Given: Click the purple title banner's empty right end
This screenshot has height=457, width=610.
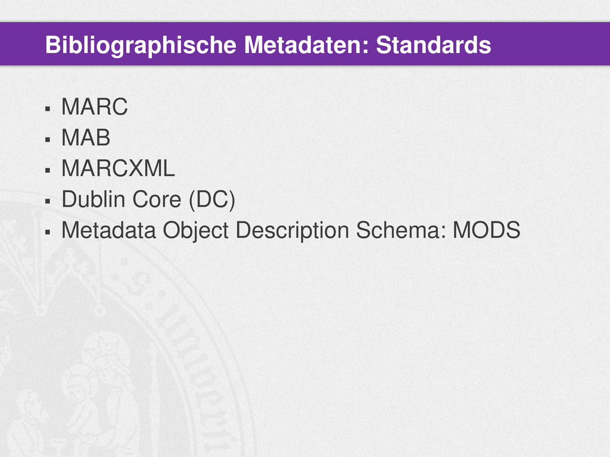Looking at the screenshot, I should 550,44.
